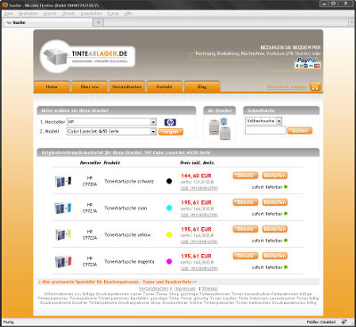Viewport: 356px width, 327px height.
Task: Click the PayPal logo
Action: point(308,63)
